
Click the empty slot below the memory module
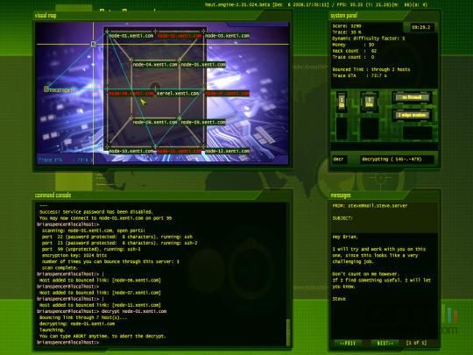[x=342, y=129]
